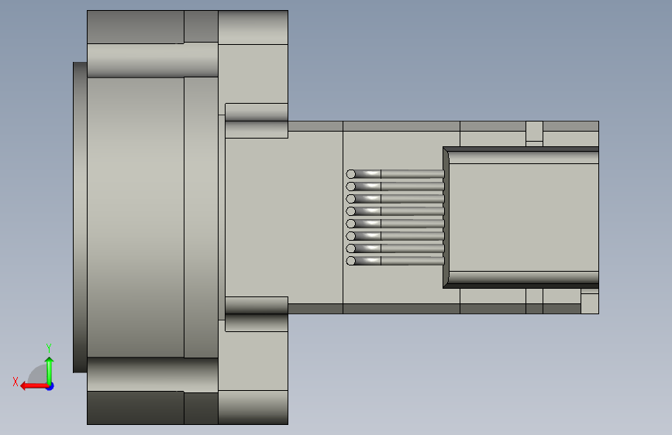Select the top coil spring wire
The width and height of the screenshot is (672, 435).
click(395, 174)
